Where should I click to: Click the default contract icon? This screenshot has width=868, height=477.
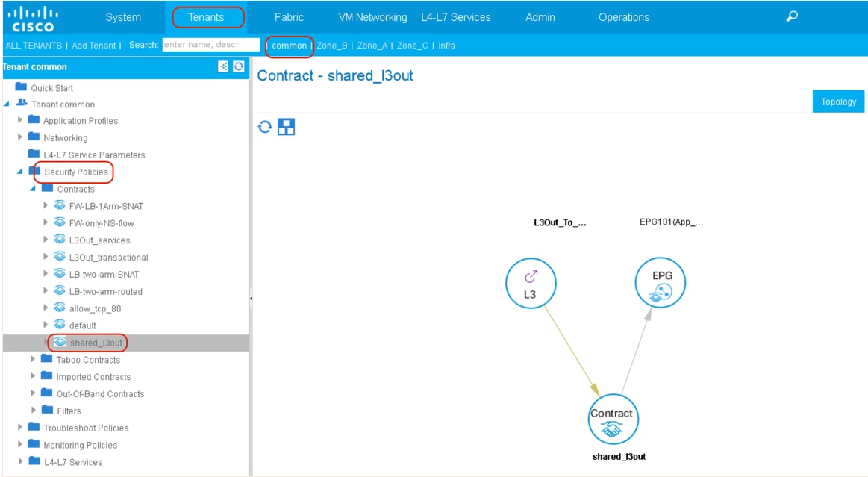[59, 325]
